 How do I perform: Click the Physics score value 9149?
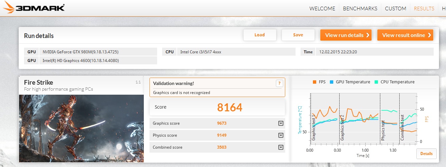click(222, 135)
